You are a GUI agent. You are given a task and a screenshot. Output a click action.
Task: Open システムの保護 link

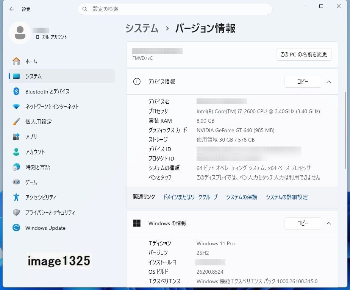[242, 197]
